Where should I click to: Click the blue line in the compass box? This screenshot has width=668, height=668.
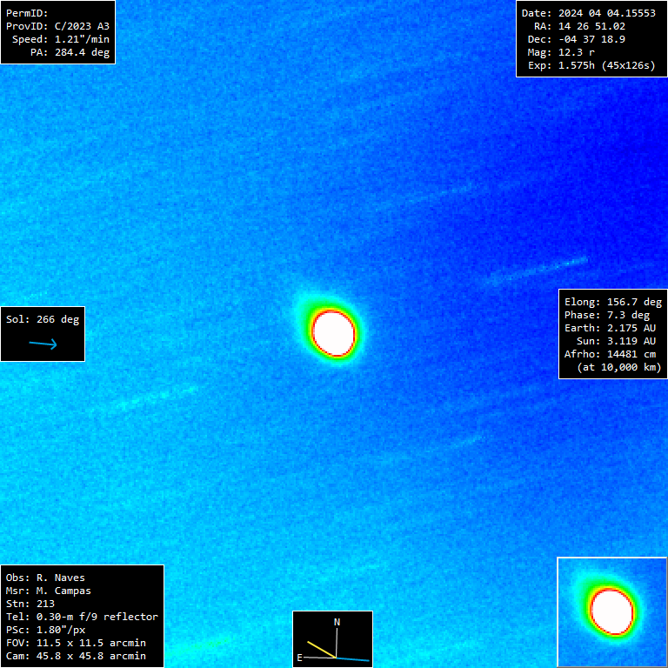pos(353,659)
